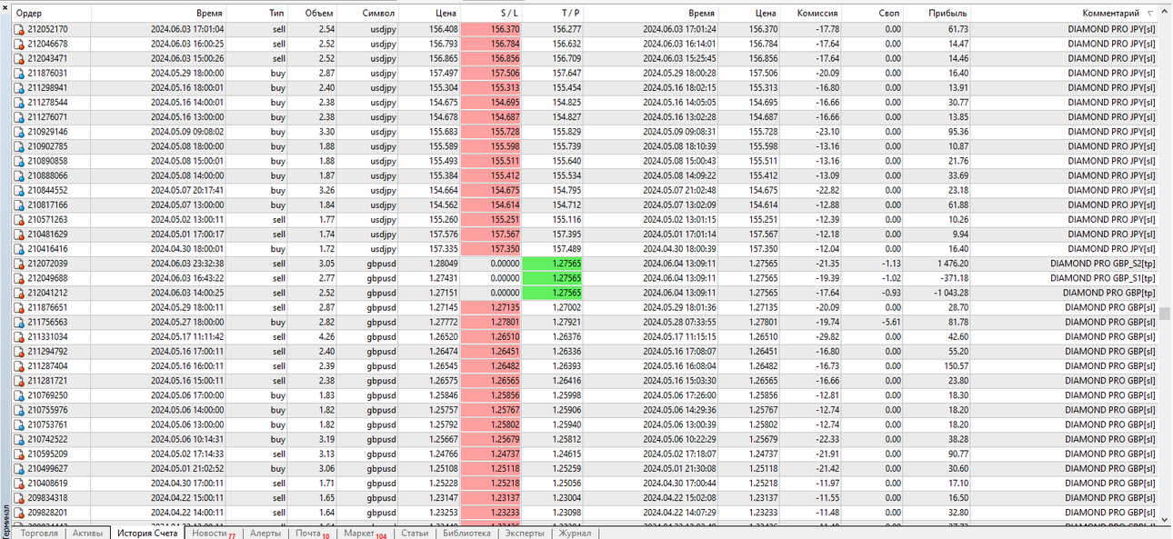Click the vertical scrollbar thumb

pyautogui.click(x=1166, y=314)
